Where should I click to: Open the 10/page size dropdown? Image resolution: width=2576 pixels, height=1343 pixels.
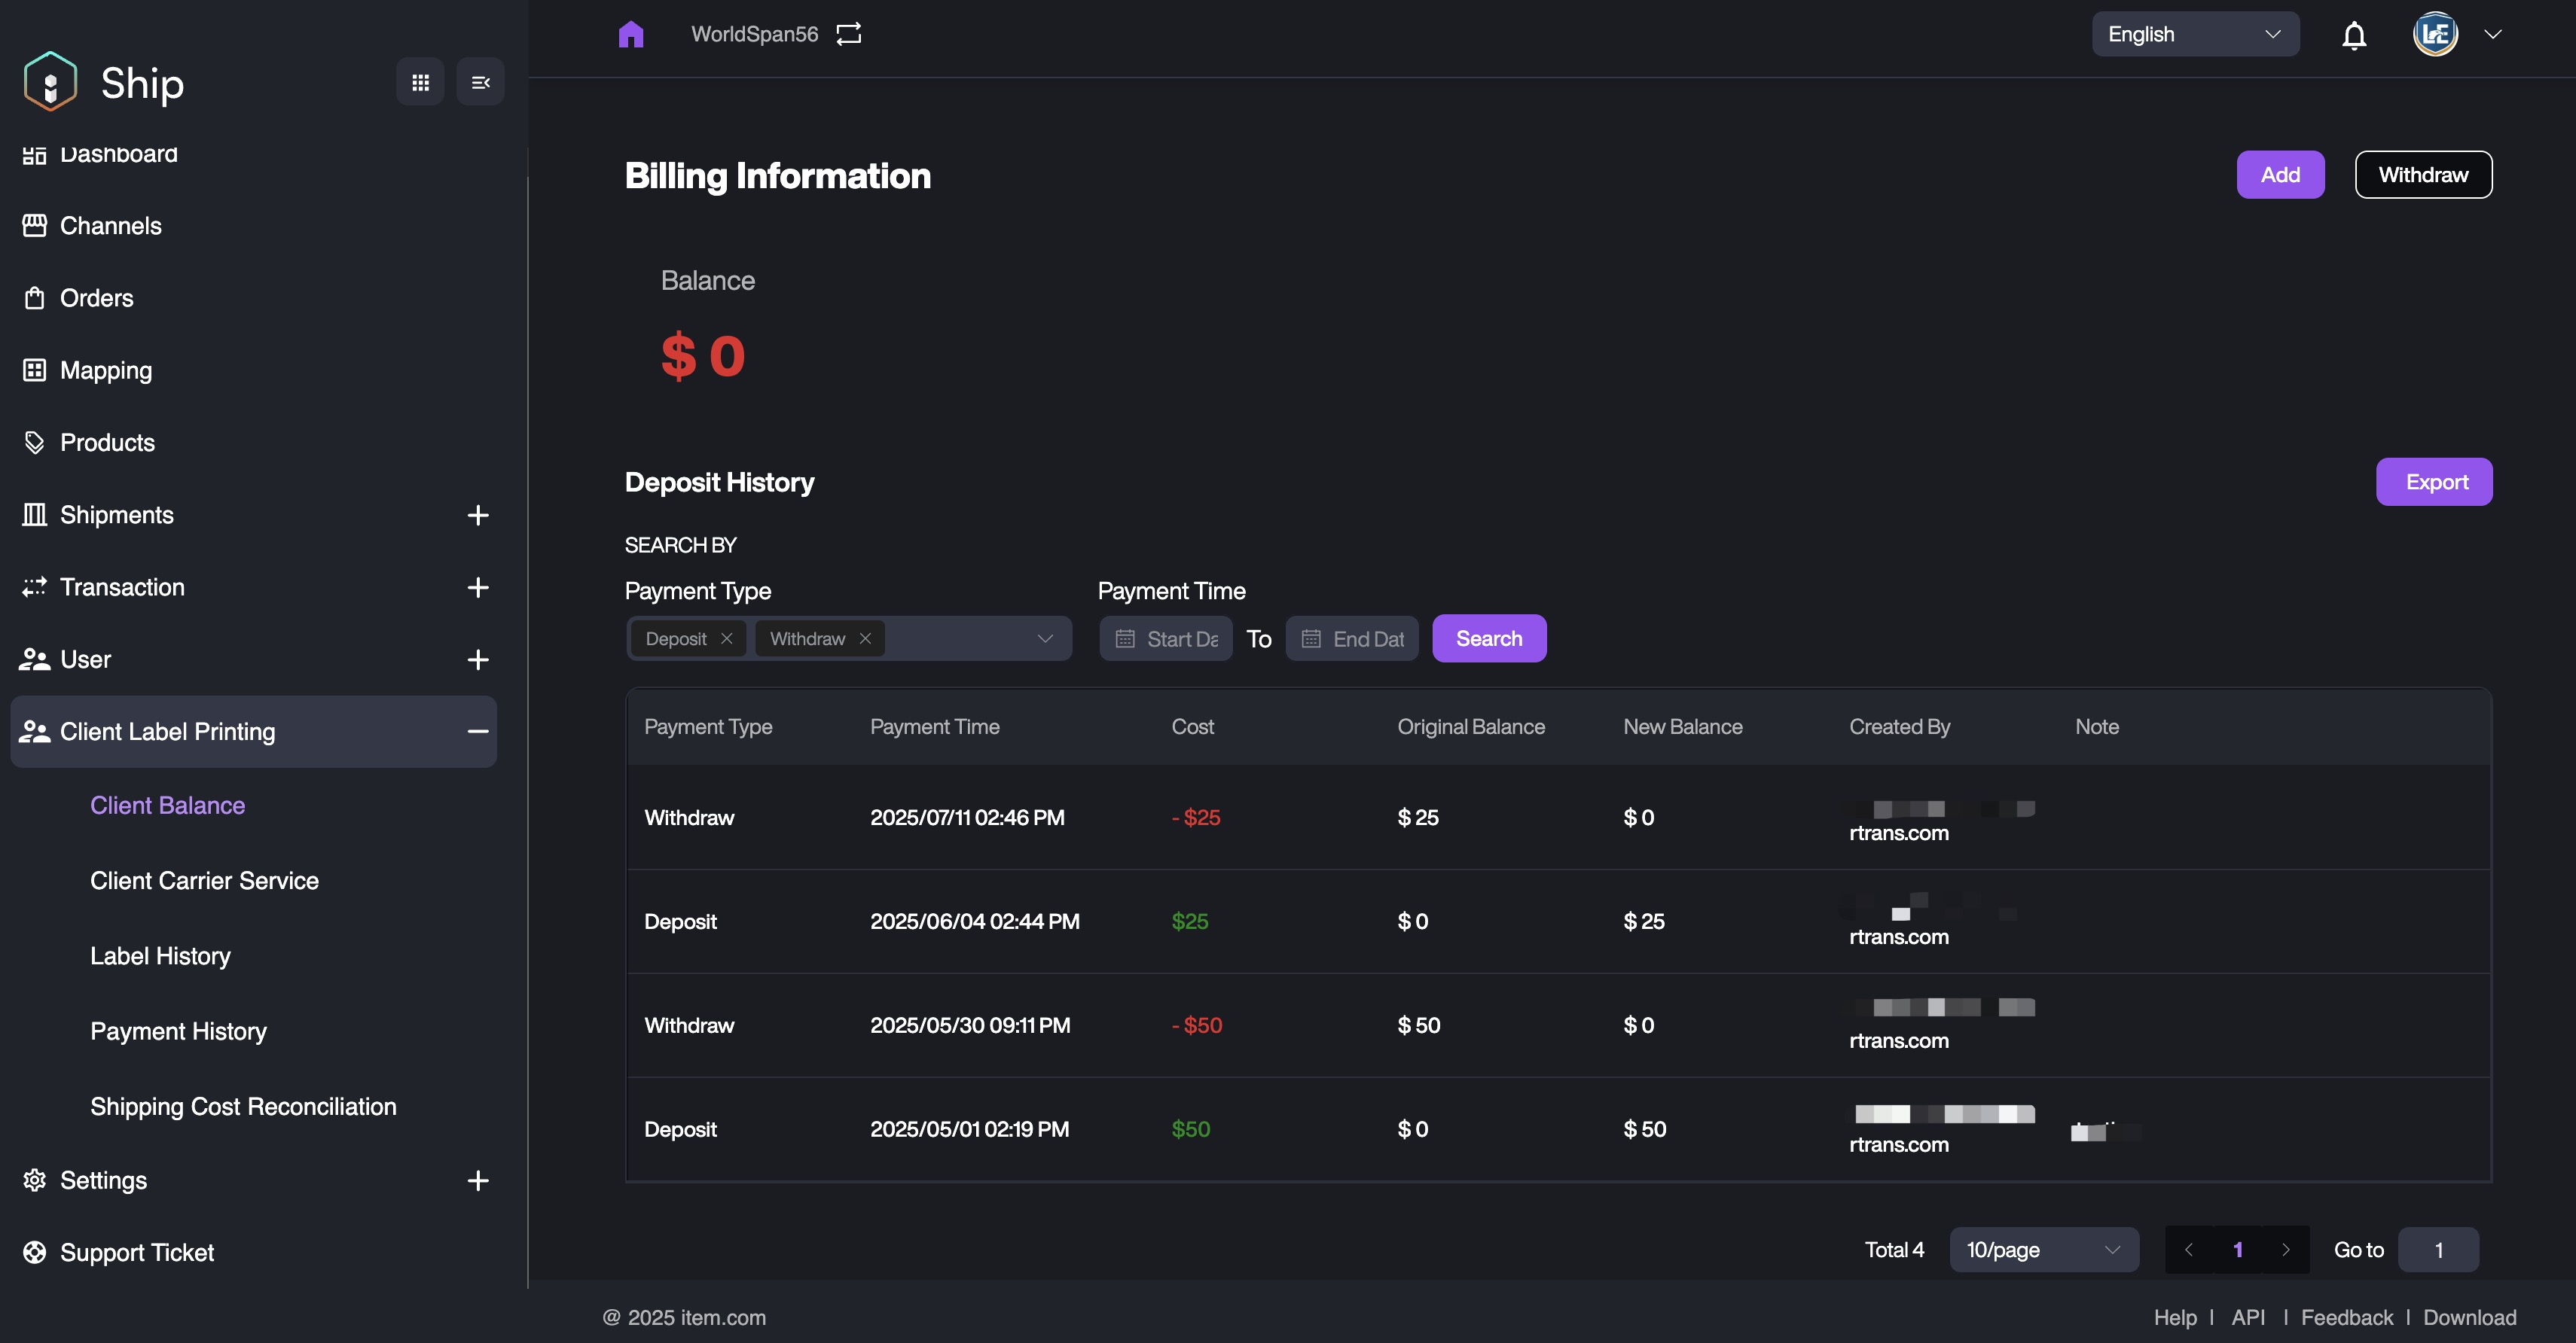[2043, 1250]
